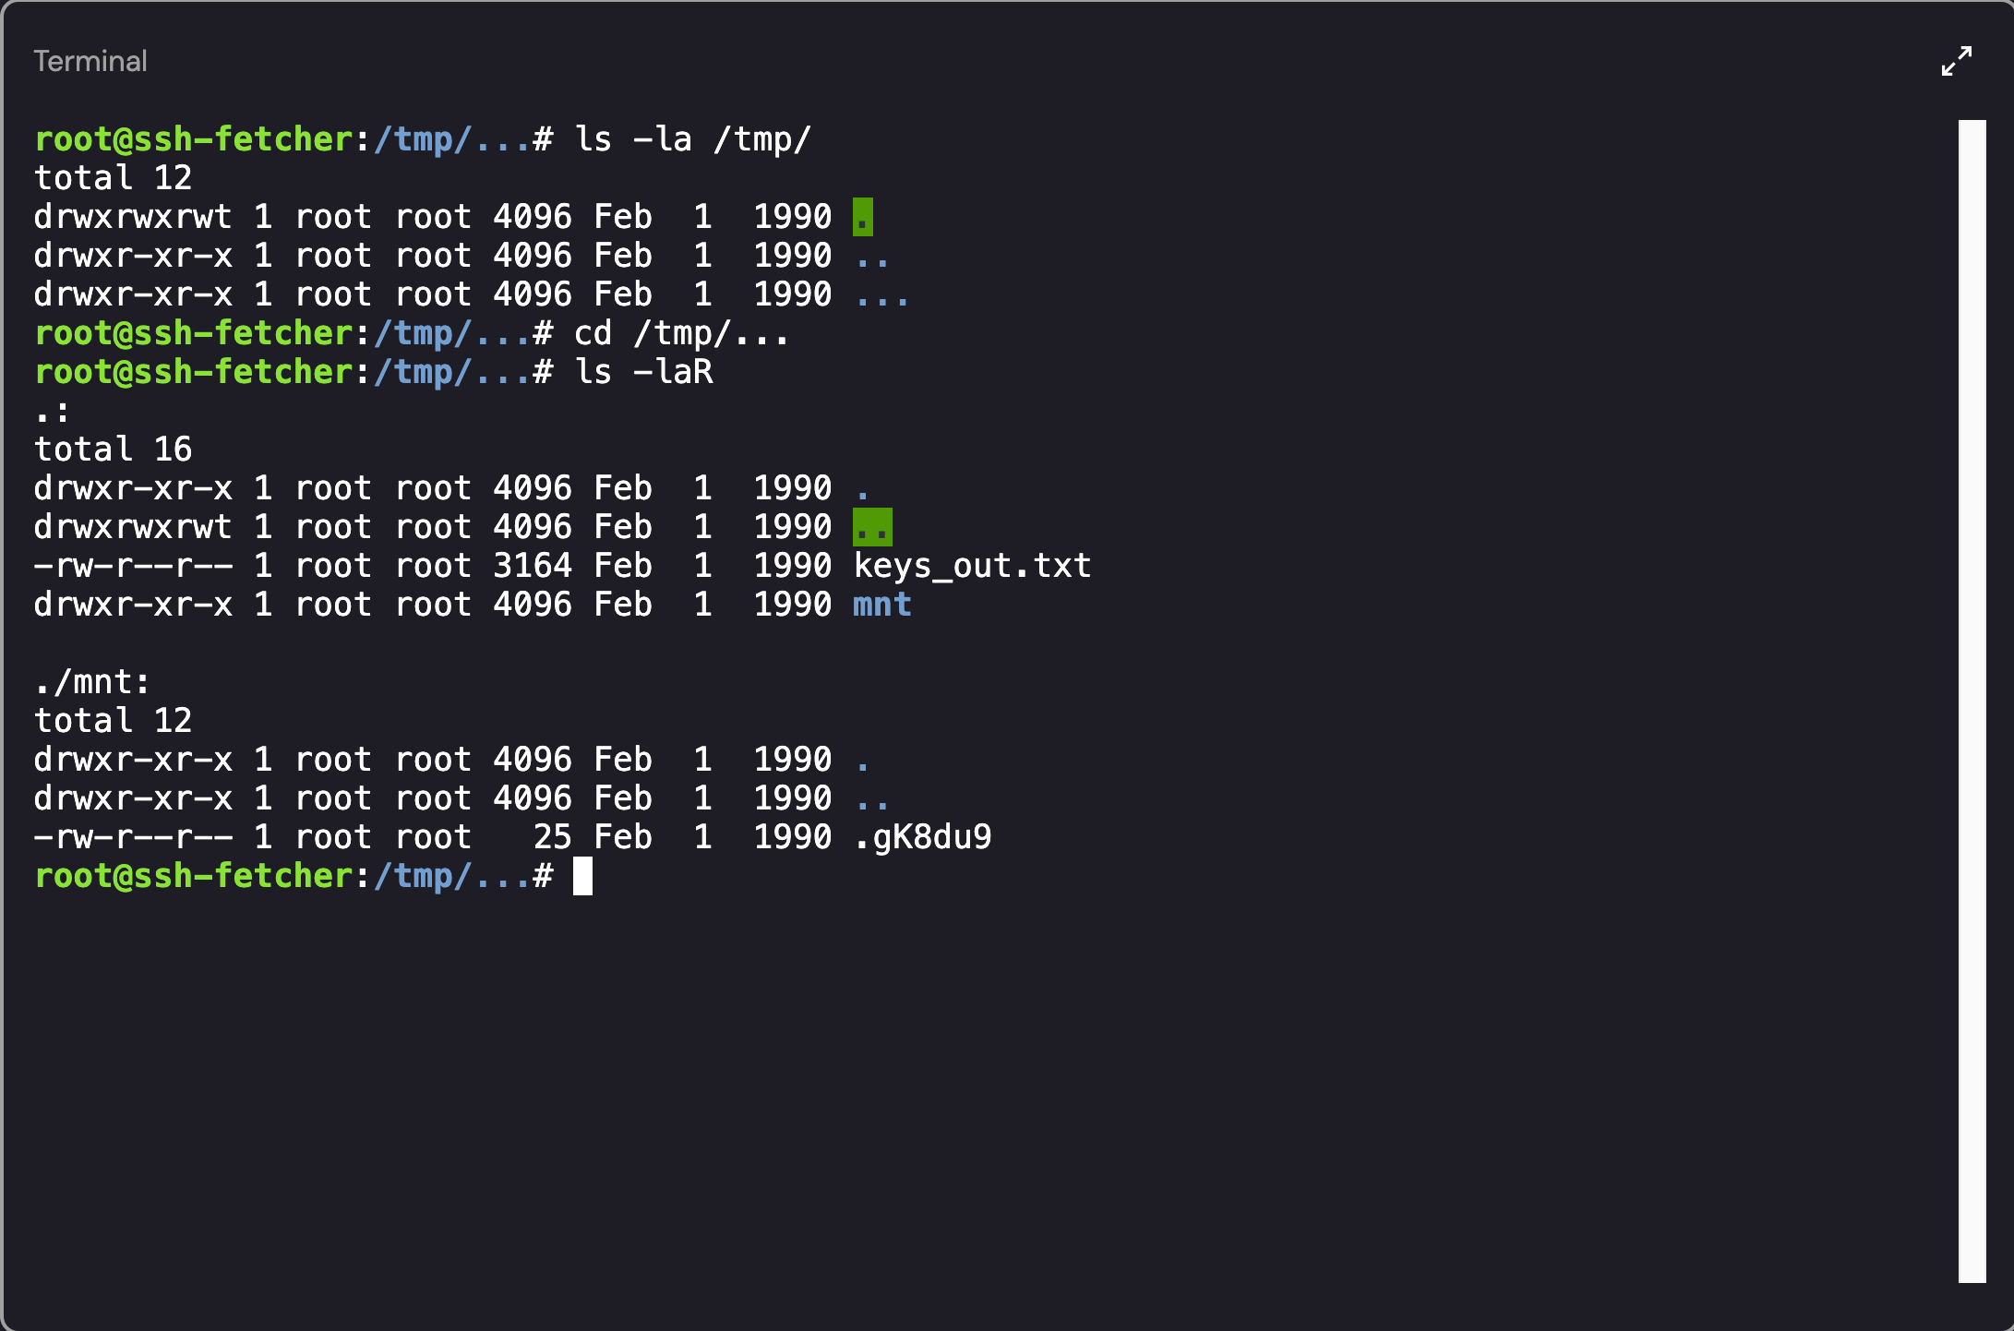Select the blue mnt directory name
Image resolution: width=2014 pixels, height=1331 pixels.
coord(881,605)
